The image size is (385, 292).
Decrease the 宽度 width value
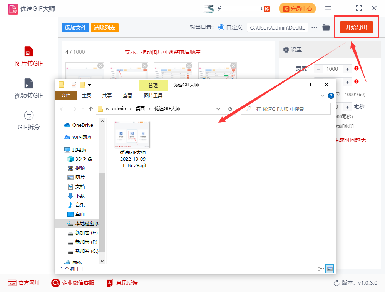[318, 69]
